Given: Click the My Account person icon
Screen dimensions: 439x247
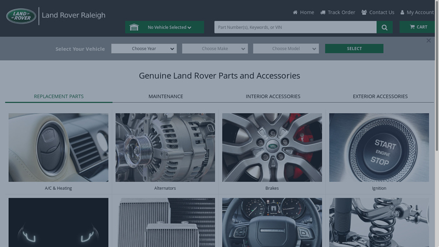Looking at the screenshot, I should click(x=402, y=12).
